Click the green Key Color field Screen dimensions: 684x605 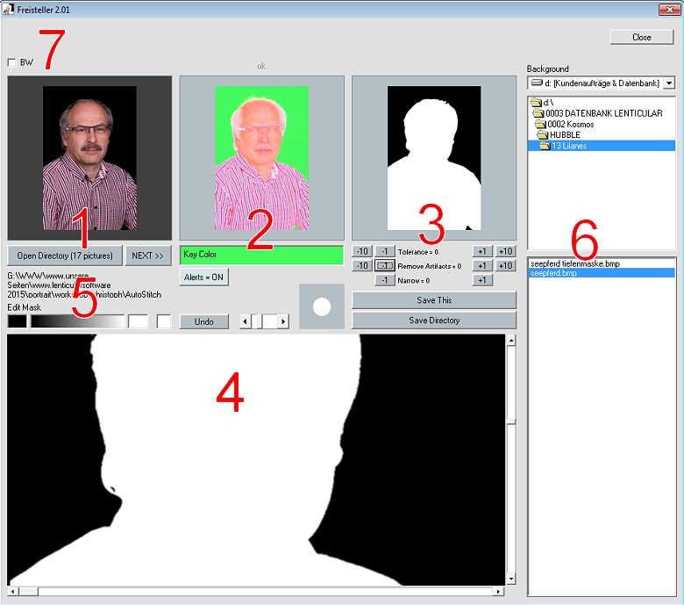[x=261, y=255]
